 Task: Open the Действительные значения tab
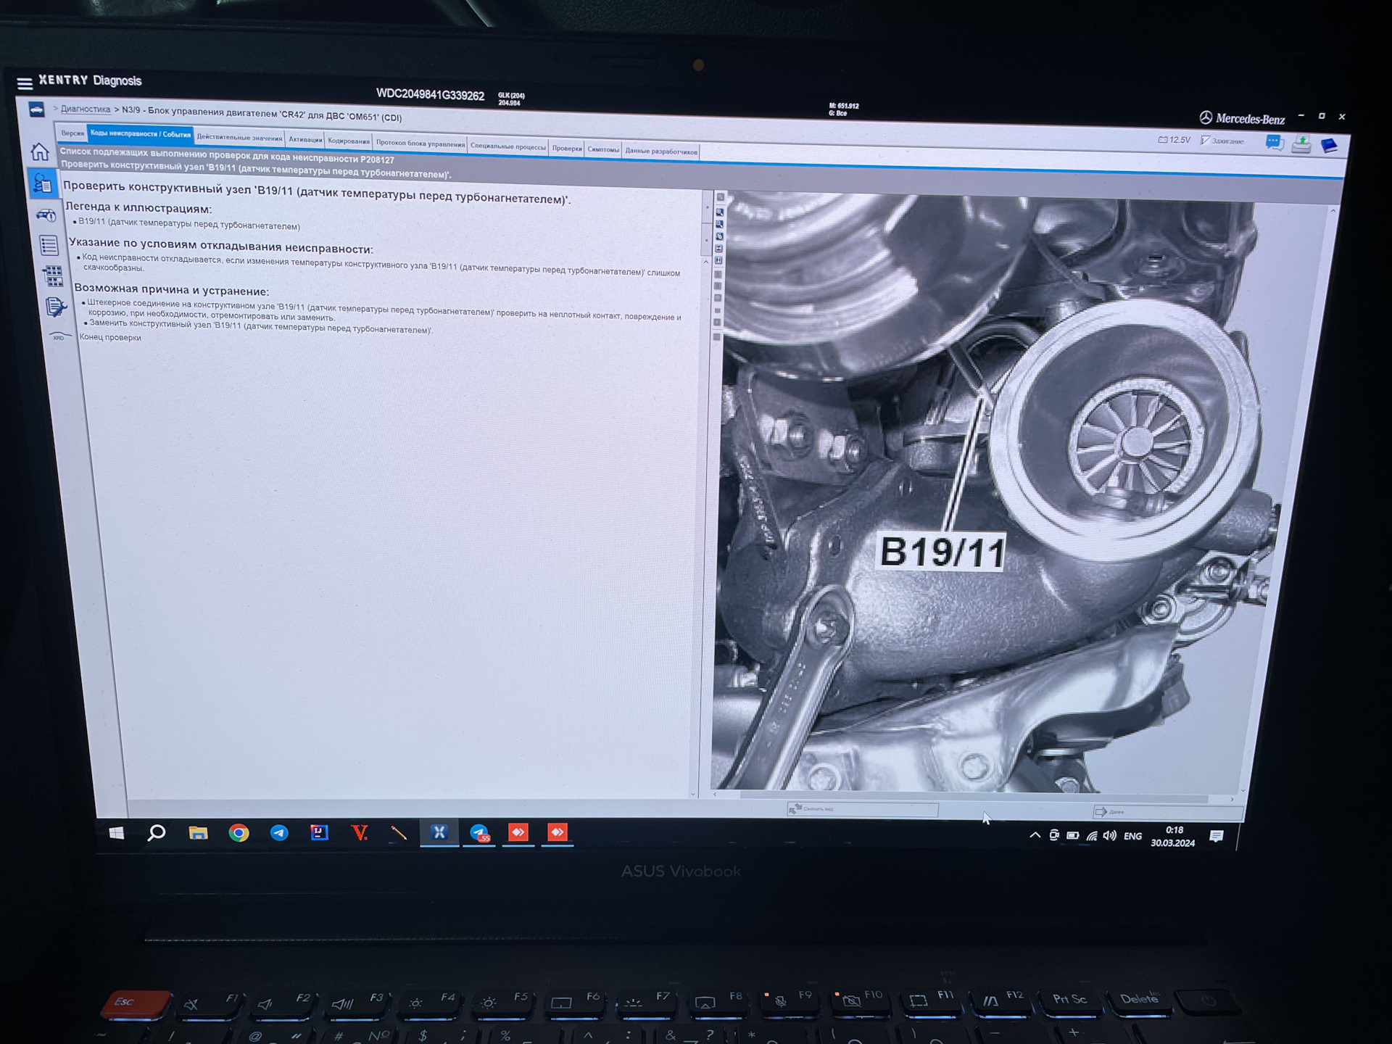239,138
